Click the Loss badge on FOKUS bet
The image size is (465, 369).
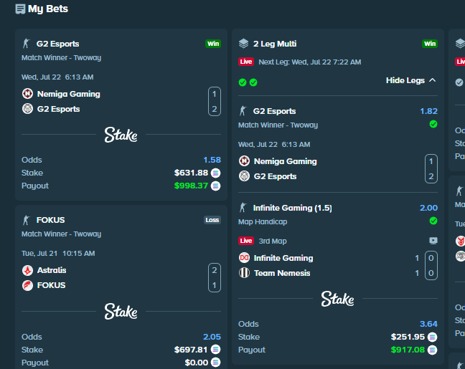pyautogui.click(x=212, y=220)
